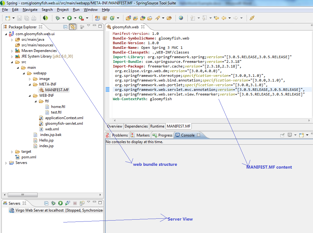Switch to the Dependencies editor tab
Screen dimensions: 313x233
[x=136, y=126]
